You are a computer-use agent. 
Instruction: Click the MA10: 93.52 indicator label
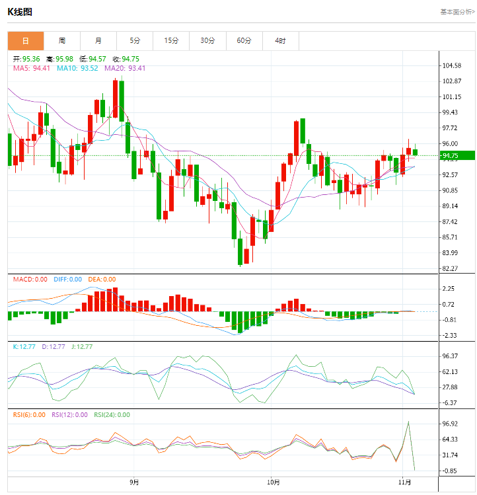tap(77, 68)
